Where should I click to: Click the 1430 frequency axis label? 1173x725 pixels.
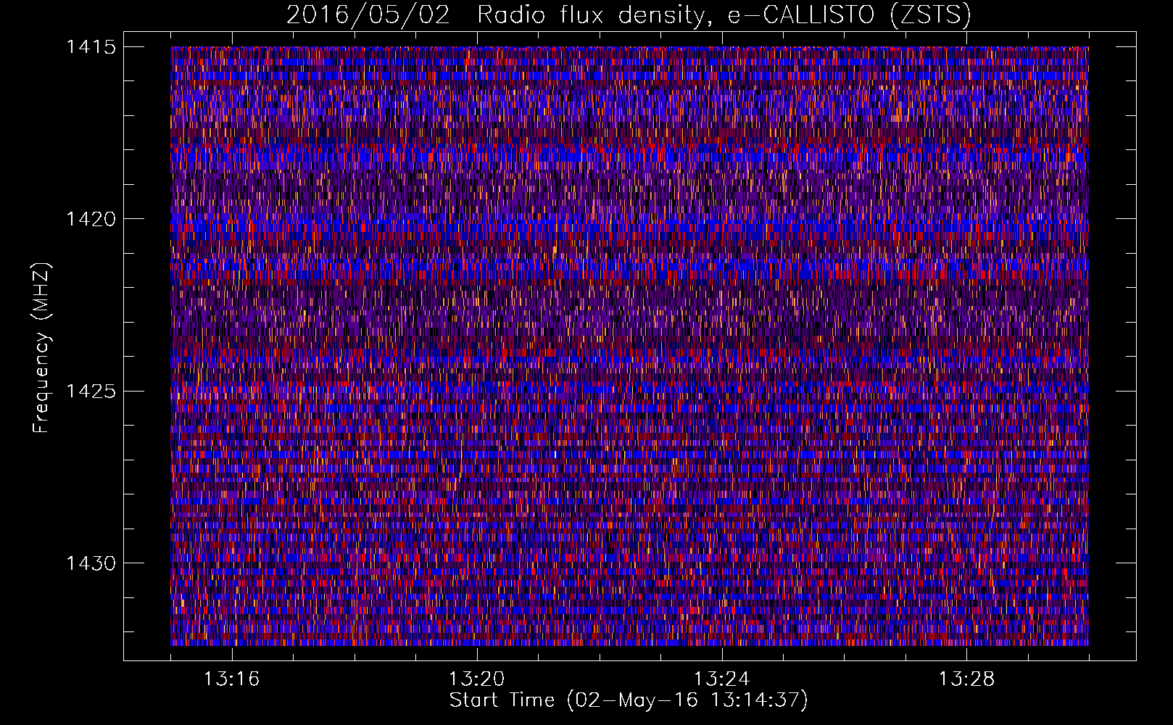(91, 563)
